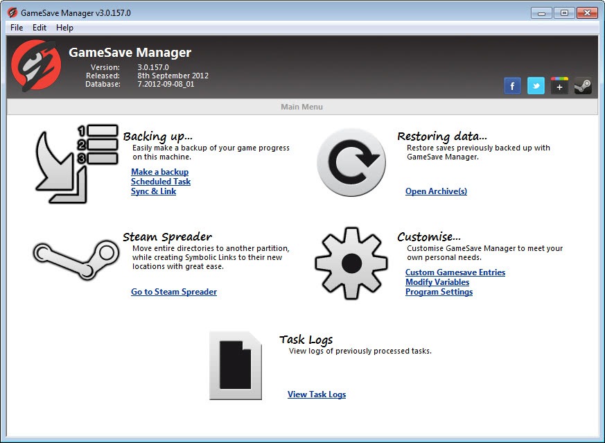
Task: Open Sync & Link
Action: tap(154, 191)
